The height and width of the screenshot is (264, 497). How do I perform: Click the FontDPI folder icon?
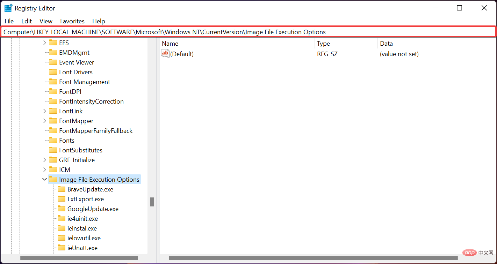pos(53,91)
